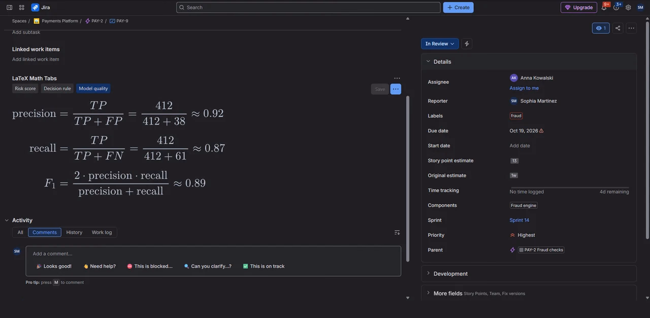Open the Payments Platform breadcrumb

pos(56,21)
